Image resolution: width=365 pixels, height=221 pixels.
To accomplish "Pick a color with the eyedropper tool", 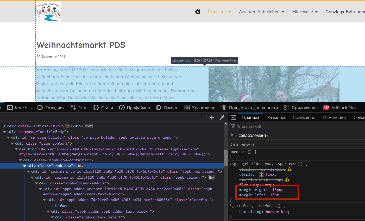I will (222, 118).
